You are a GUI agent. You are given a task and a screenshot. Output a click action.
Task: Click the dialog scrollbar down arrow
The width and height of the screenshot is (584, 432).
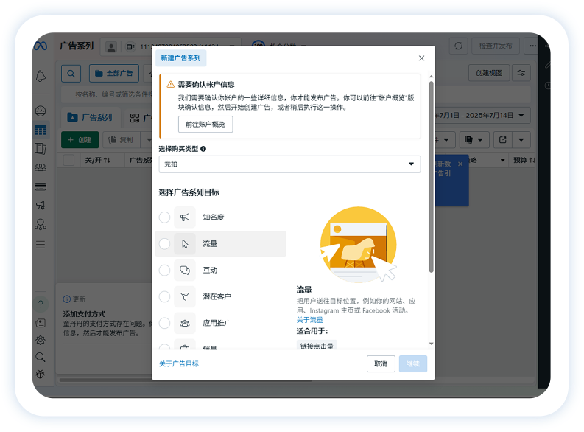(x=431, y=344)
